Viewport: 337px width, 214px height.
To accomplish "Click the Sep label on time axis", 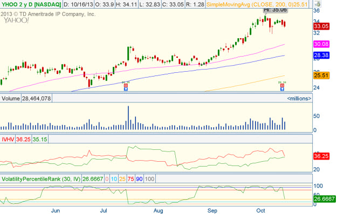I will [212, 211].
